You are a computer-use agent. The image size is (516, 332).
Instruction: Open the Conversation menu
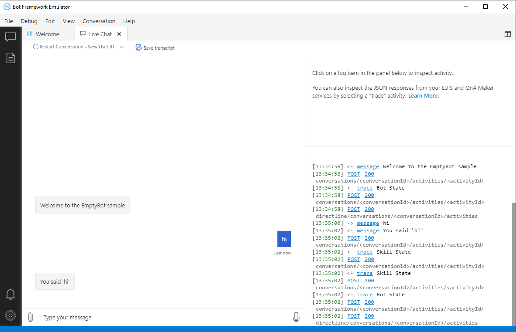99,21
